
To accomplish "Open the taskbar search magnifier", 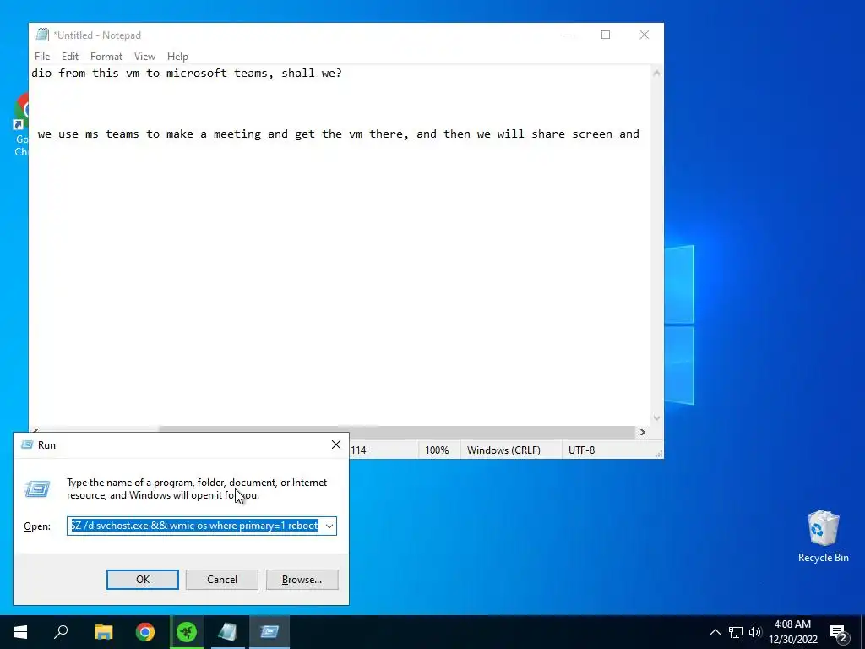I will pos(61,632).
